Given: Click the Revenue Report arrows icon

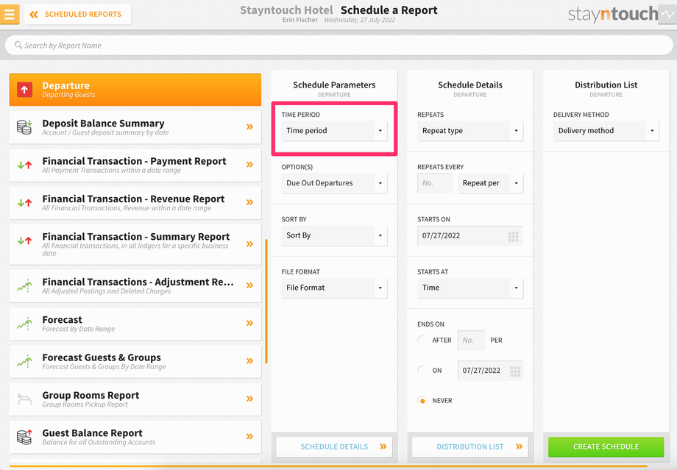Looking at the screenshot, I should pos(24,202).
